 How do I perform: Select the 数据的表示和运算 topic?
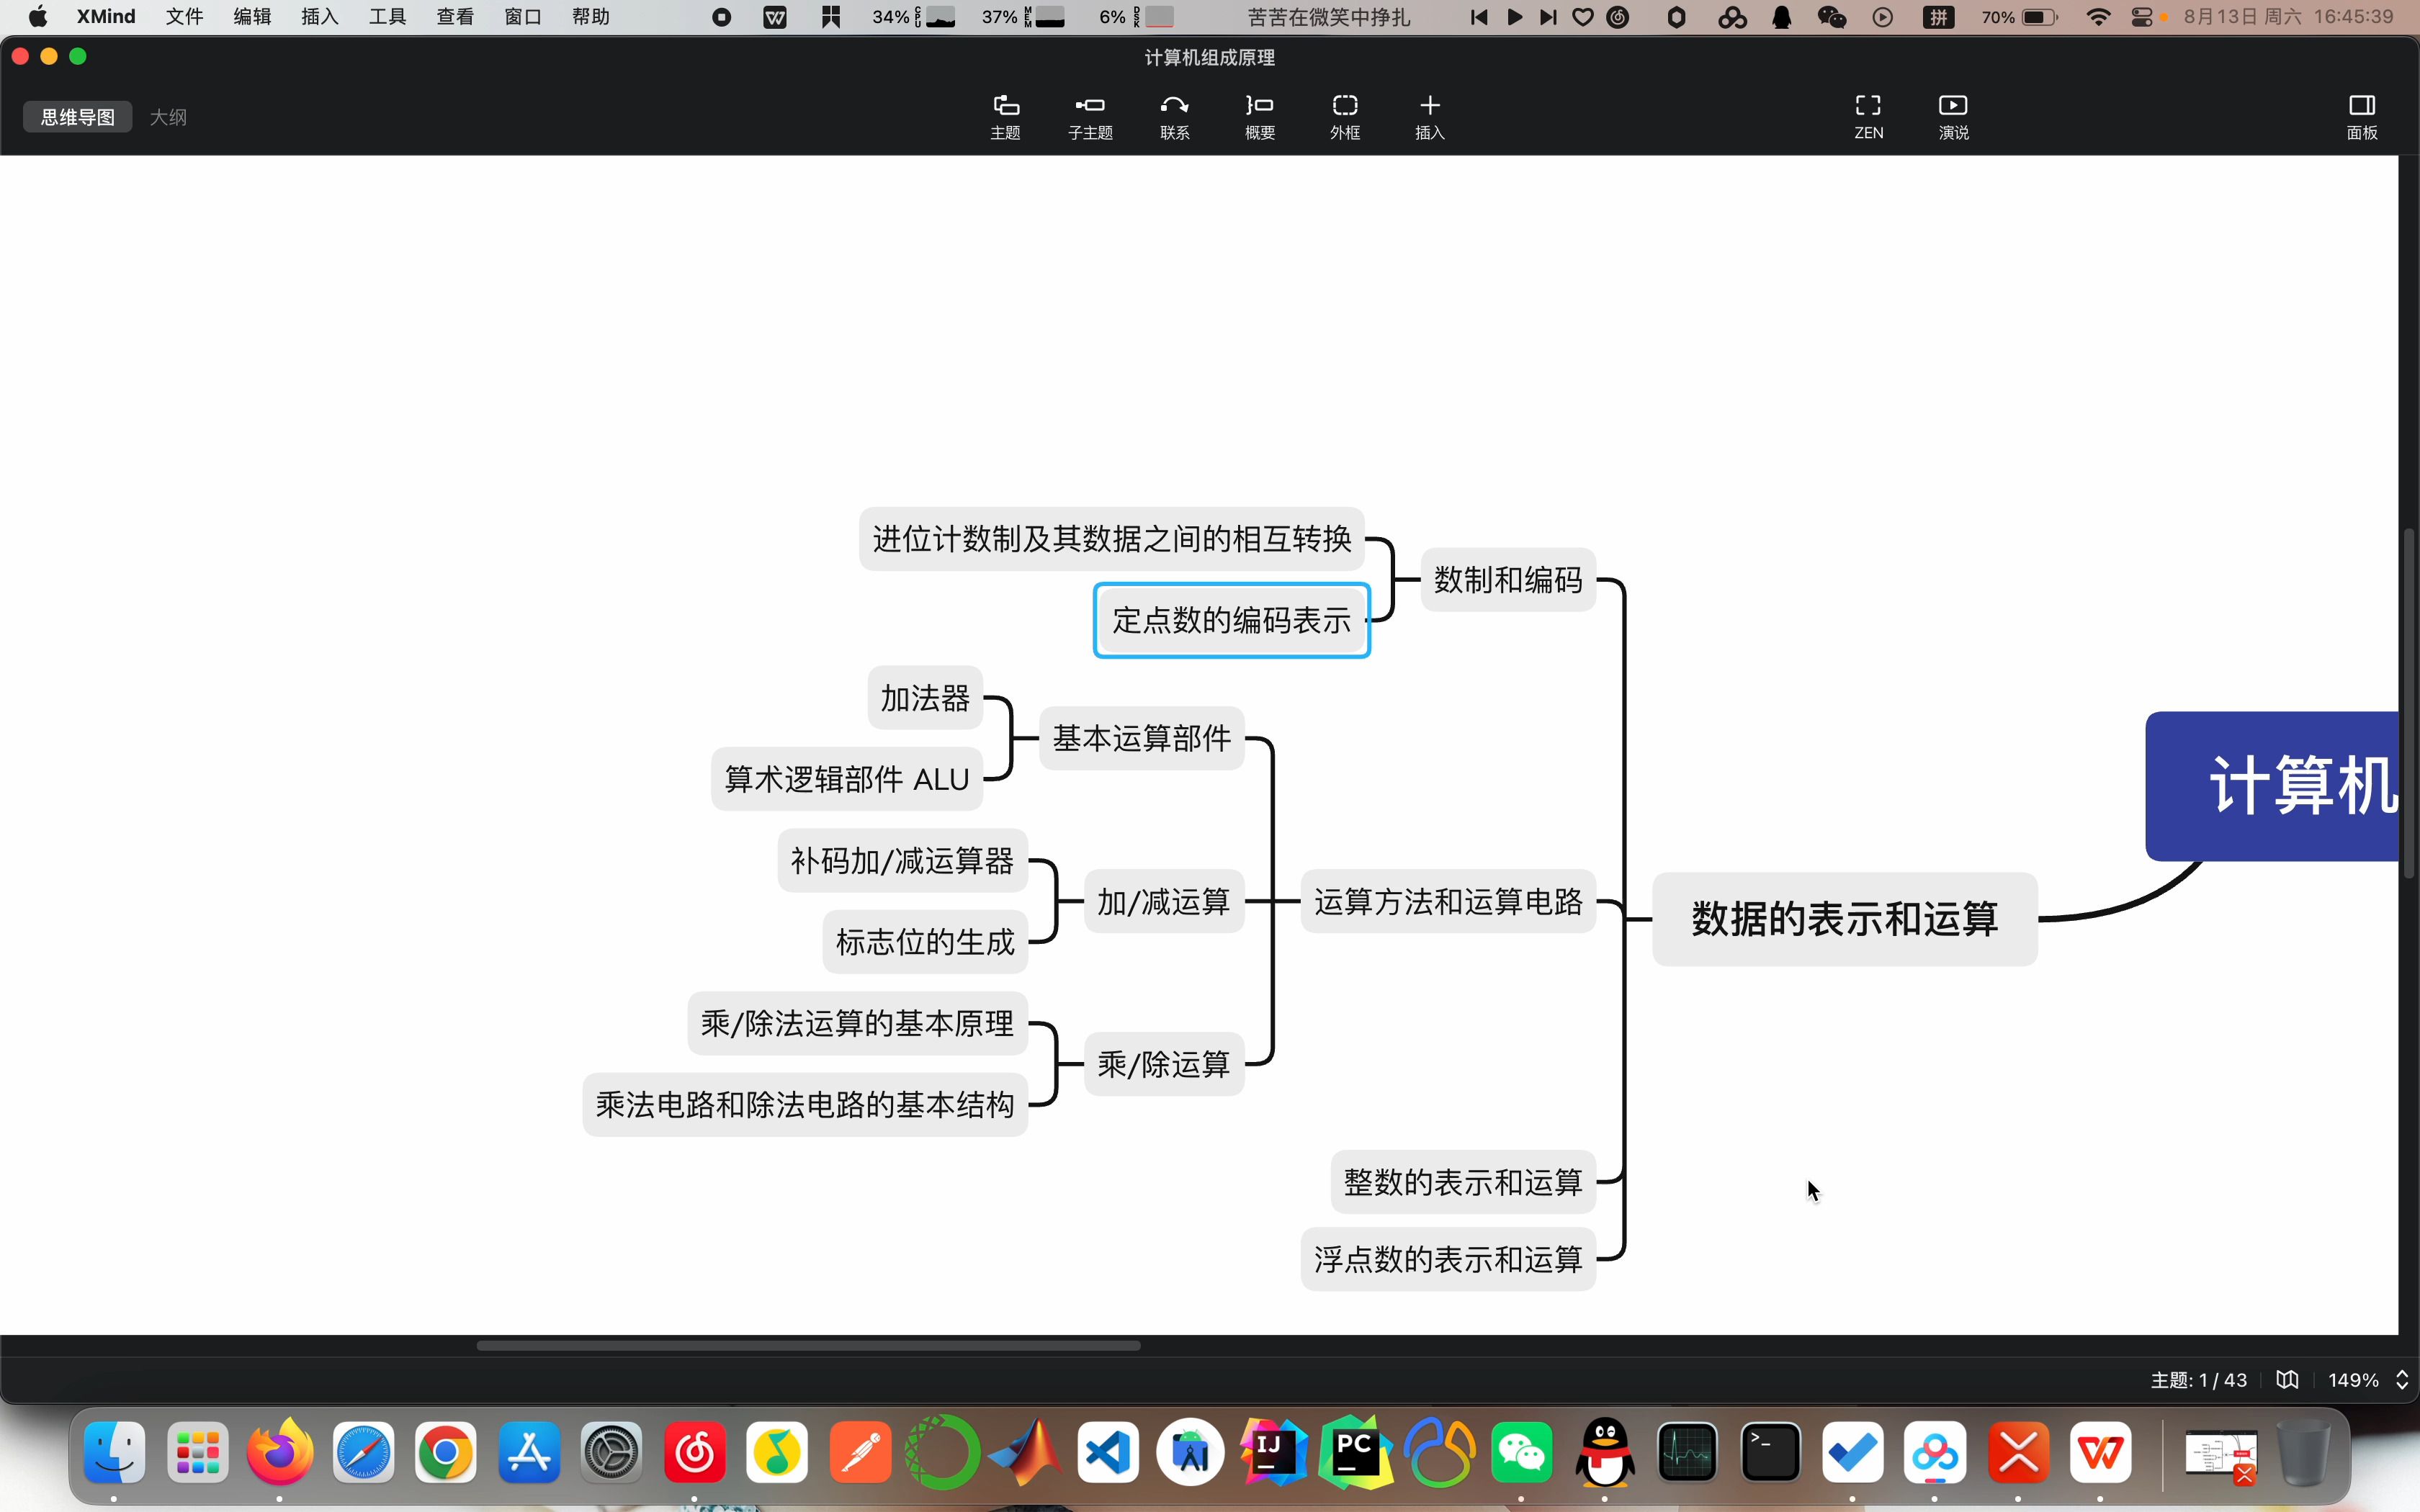pyautogui.click(x=1844, y=918)
